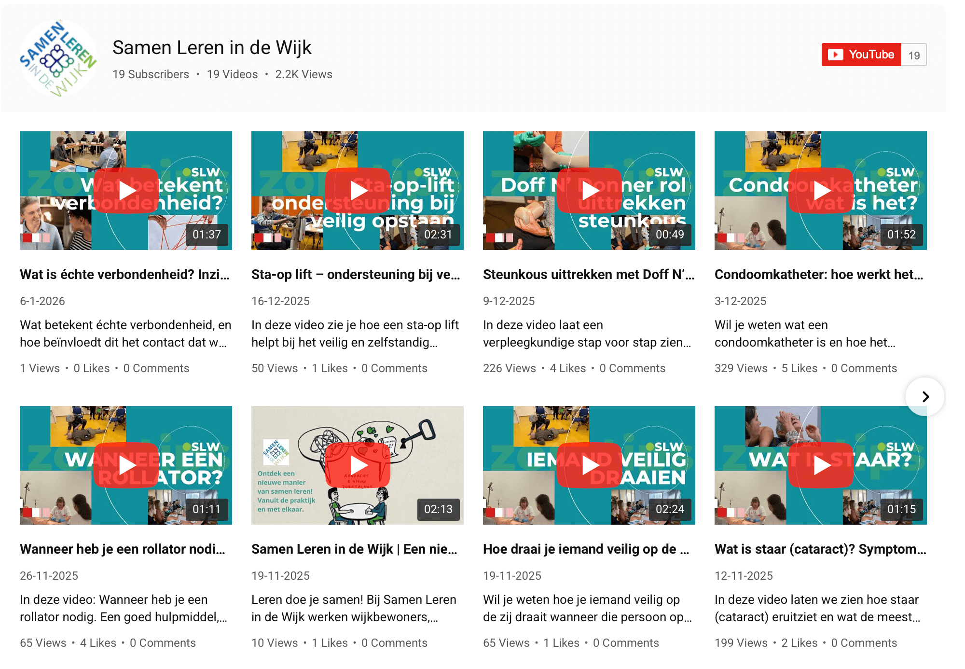Open 'Condoomkatheter: hoe werkt het' title

point(819,274)
